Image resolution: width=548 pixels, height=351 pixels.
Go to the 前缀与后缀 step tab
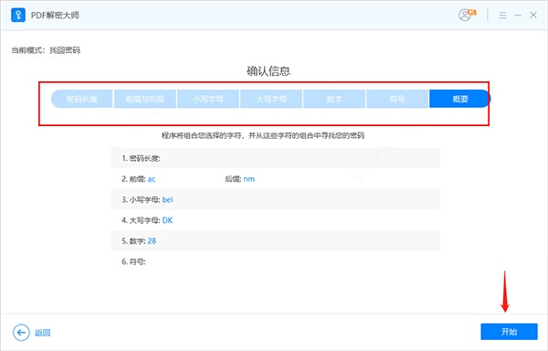pyautogui.click(x=145, y=99)
